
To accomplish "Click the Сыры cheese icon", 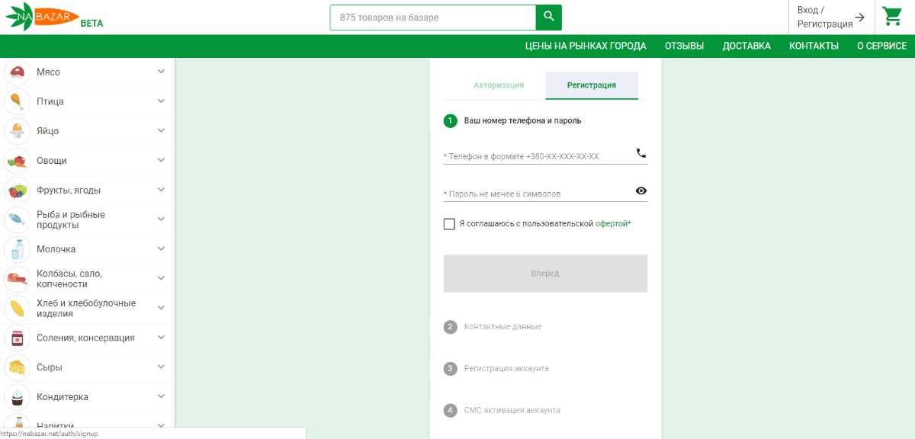I will (x=17, y=367).
